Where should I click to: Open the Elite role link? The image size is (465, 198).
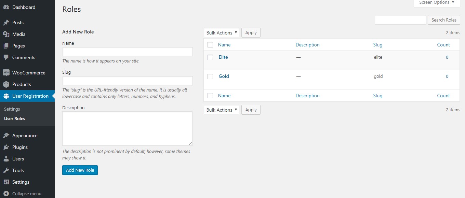pos(223,57)
